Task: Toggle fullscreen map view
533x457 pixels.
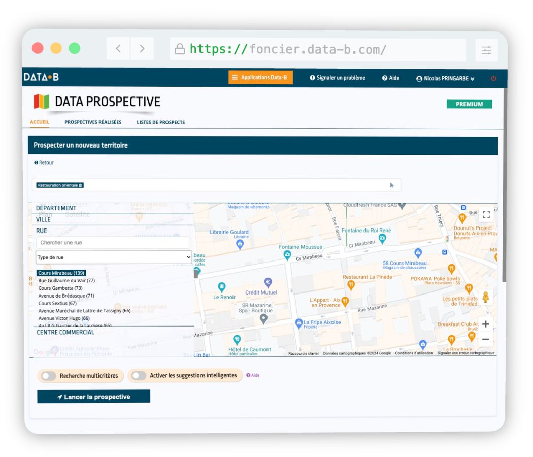Action: pyautogui.click(x=486, y=214)
